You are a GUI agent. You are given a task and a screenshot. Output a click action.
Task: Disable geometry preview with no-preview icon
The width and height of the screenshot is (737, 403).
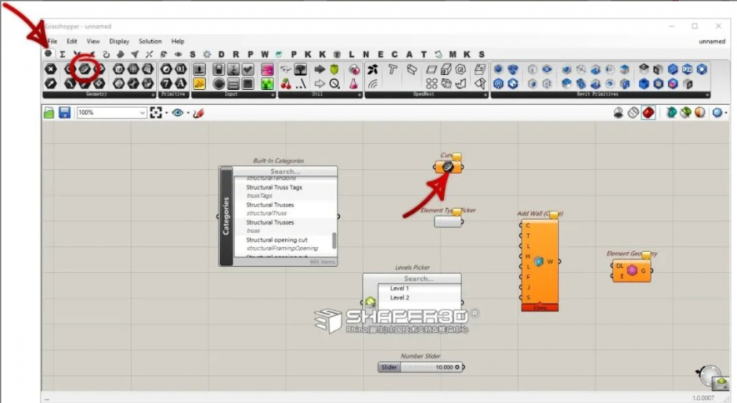coord(618,113)
